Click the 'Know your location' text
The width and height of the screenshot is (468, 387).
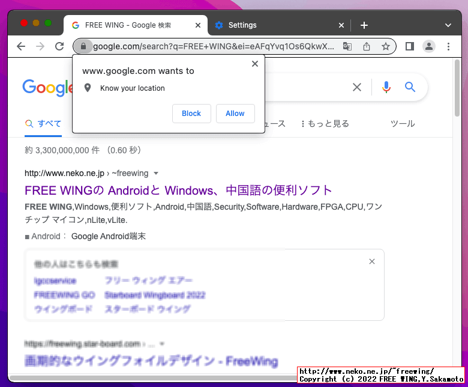pyautogui.click(x=133, y=88)
